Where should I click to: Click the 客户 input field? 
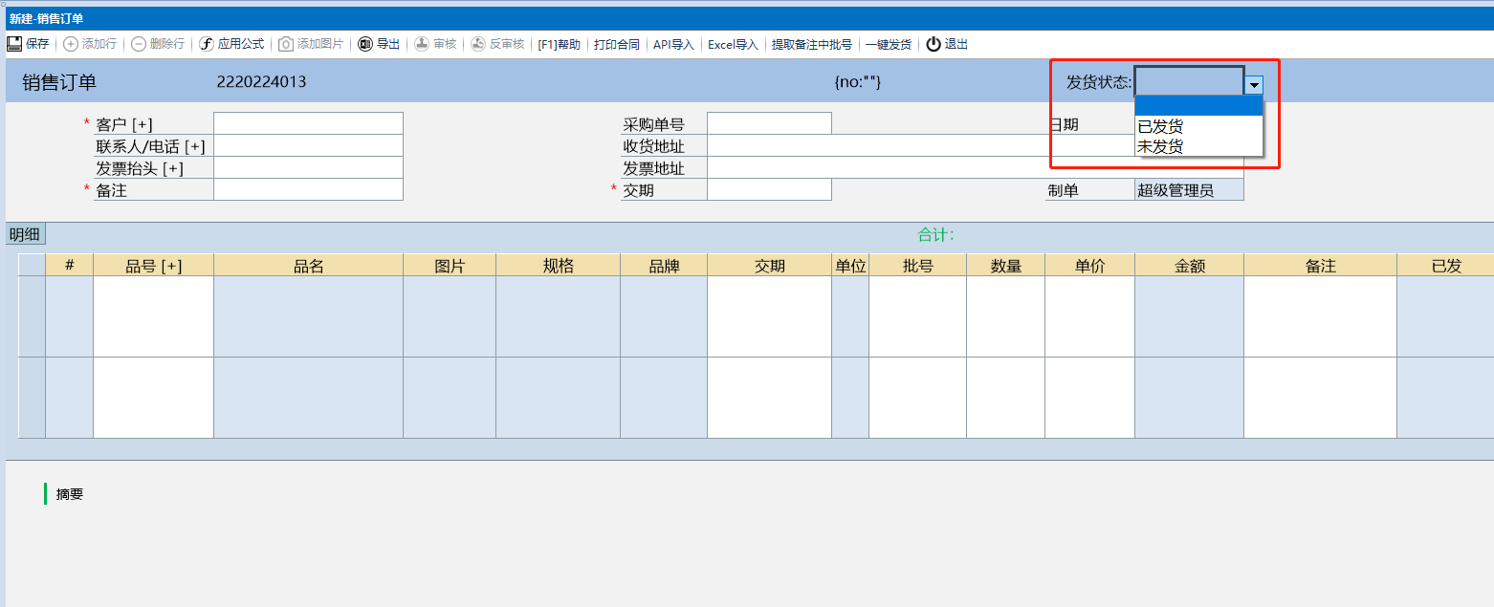pos(308,123)
